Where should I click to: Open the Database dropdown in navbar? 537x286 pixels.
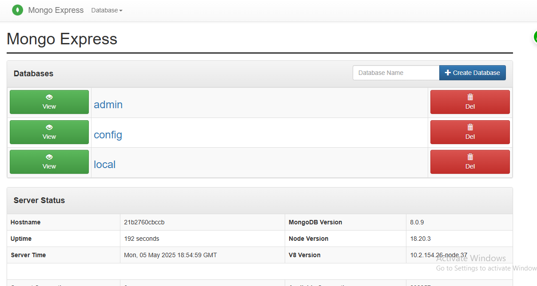[107, 10]
